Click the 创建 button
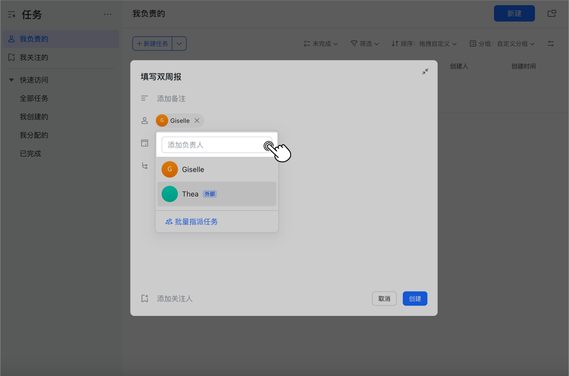569x376 pixels. [415, 299]
